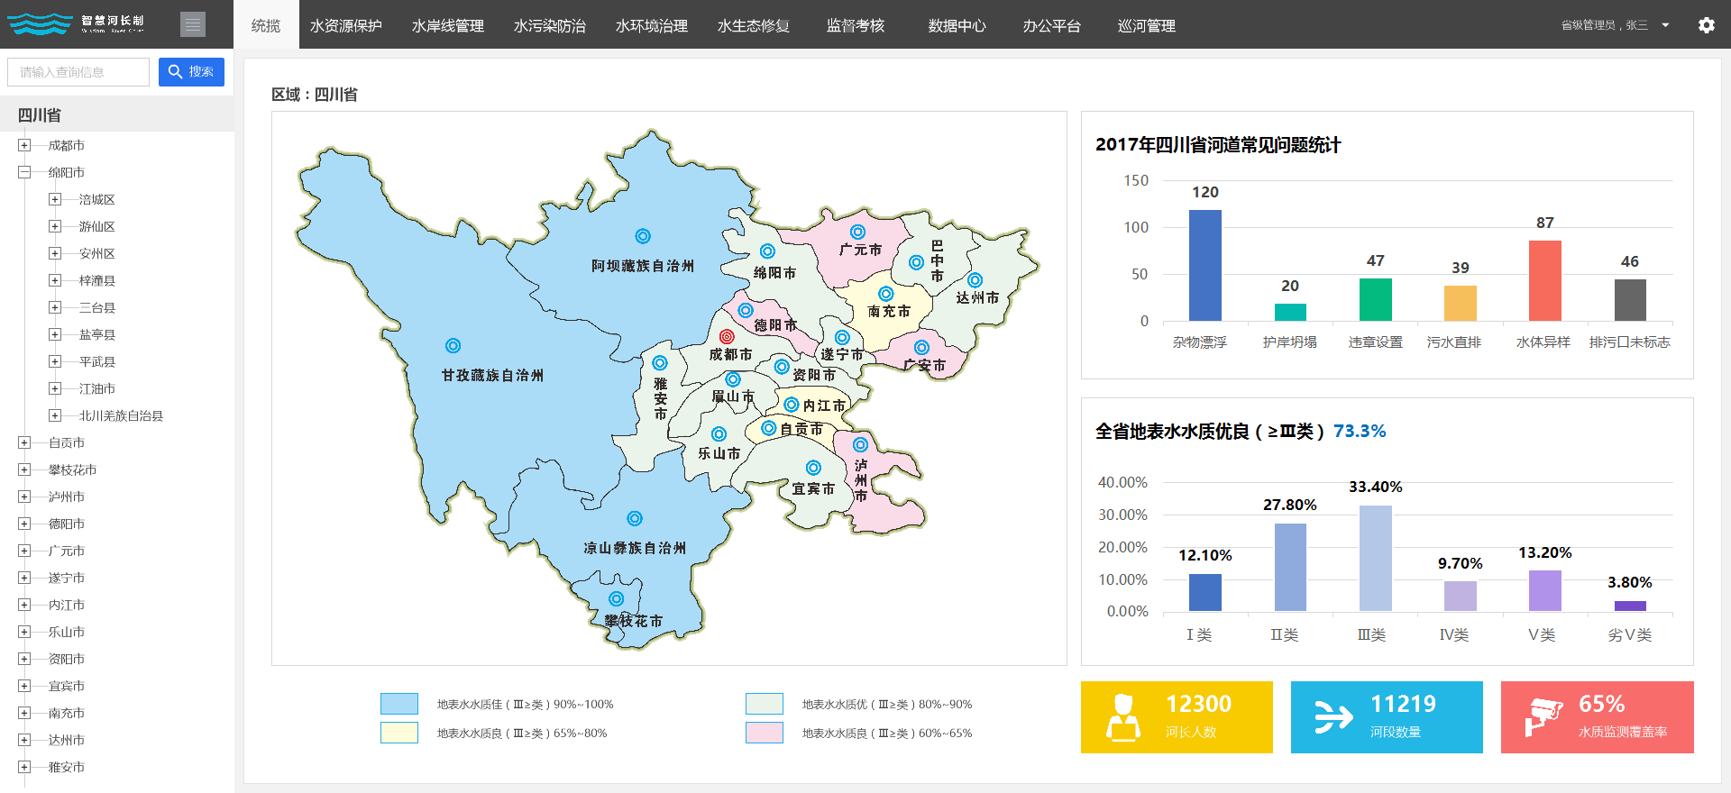Open settings gear icon at top right
The width and height of the screenshot is (1731, 793).
pos(1706,25)
